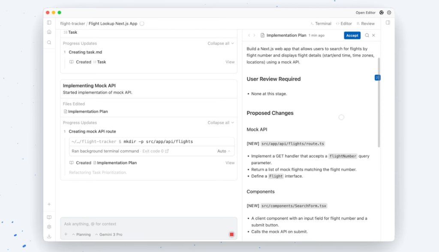This screenshot has height=252, width=439.
Task: Toggle the right side panel icon
Action: (x=388, y=23)
